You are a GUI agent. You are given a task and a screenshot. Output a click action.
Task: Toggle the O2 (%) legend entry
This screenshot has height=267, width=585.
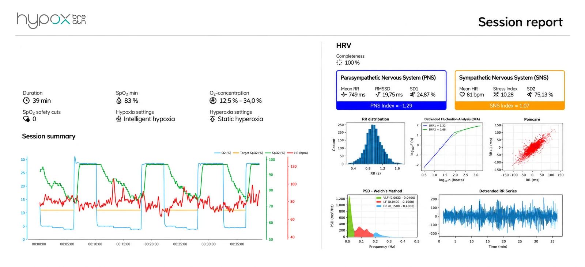(x=223, y=153)
